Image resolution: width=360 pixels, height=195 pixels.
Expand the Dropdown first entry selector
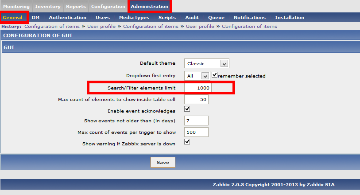click(x=197, y=76)
